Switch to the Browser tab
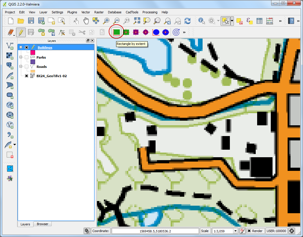Image resolution: width=303 pixels, height=237 pixels. tap(42, 224)
